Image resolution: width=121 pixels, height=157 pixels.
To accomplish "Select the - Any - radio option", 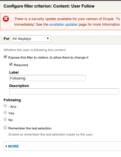I will coord(5,106).
